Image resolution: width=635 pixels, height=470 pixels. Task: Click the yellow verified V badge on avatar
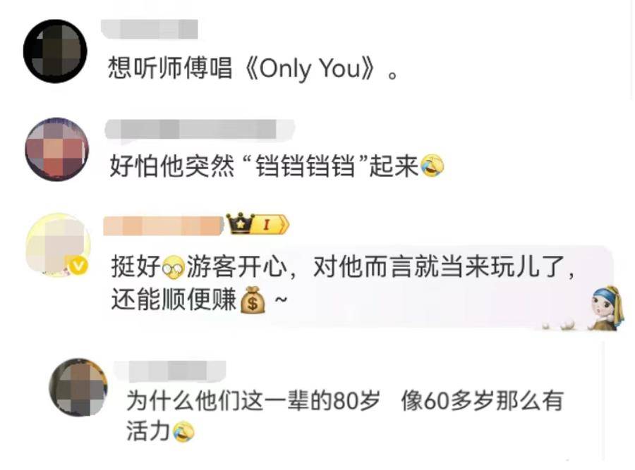click(x=78, y=266)
